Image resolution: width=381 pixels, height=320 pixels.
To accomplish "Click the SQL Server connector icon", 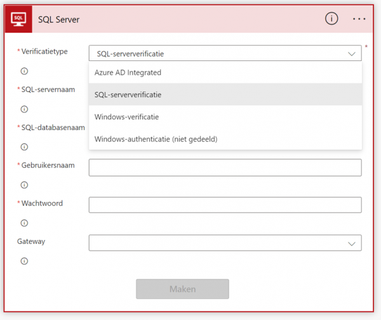I will (18, 19).
